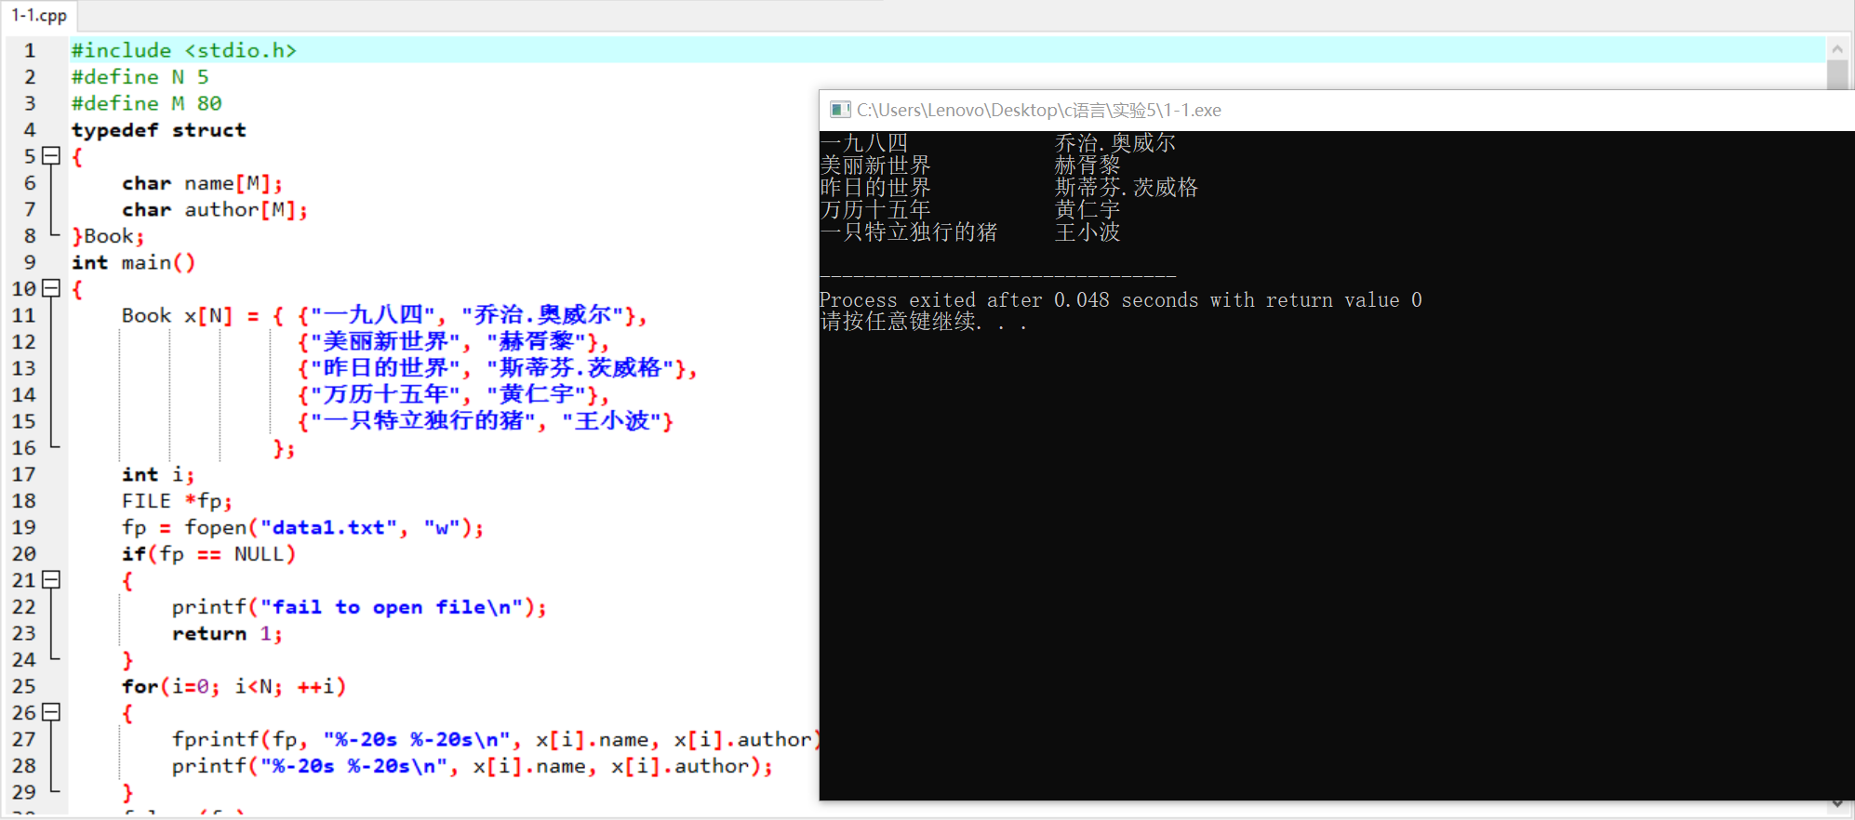Click the printf("%-20s %-20s\n") line 28
1855x820 pixels.
(x=473, y=766)
